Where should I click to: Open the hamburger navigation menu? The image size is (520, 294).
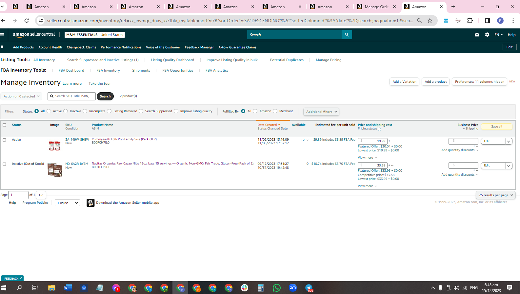point(2,35)
